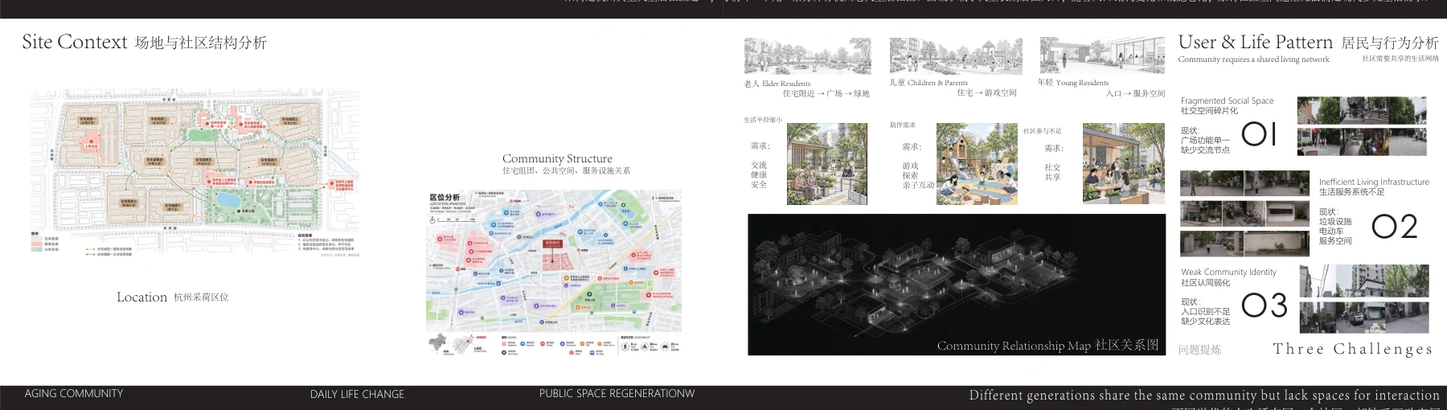
Task: Open the elder pavilion rendering
Action: (827, 164)
